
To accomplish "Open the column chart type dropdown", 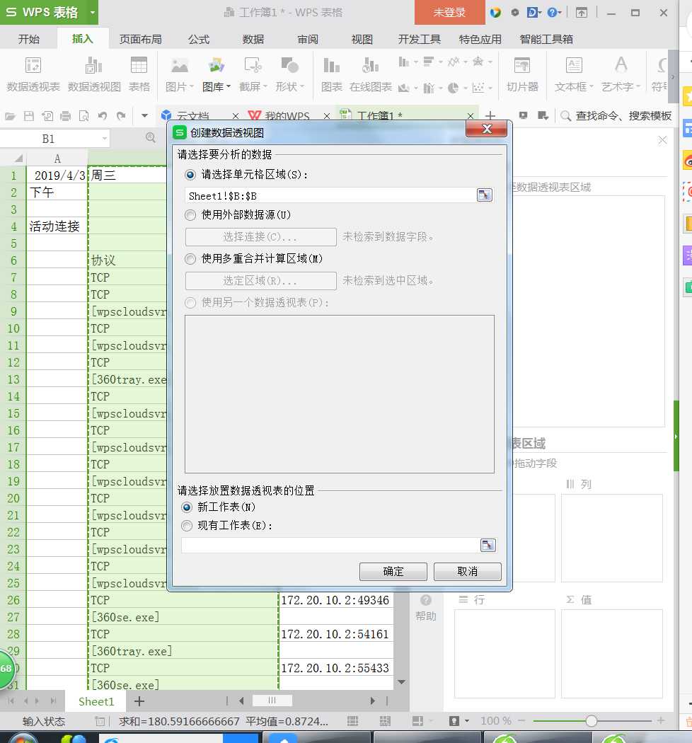I will click(415, 62).
